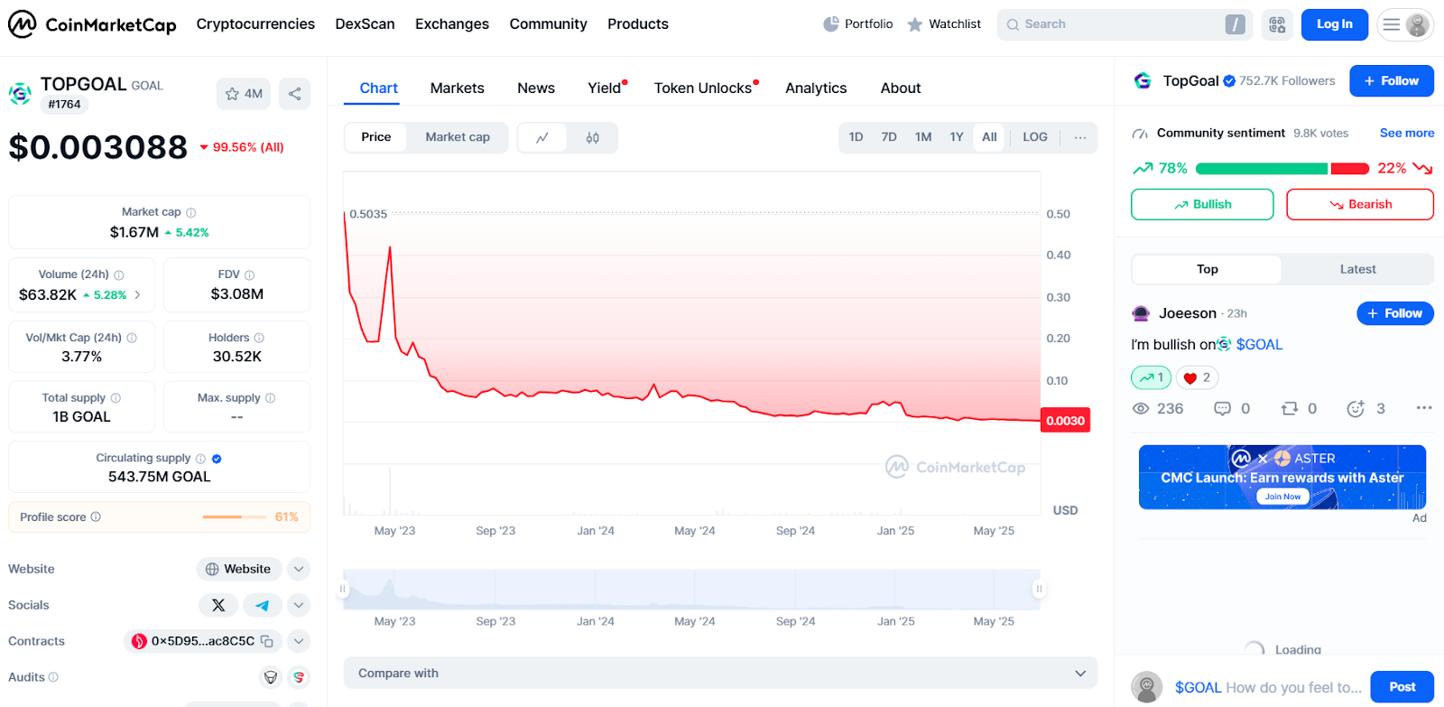
Task: Share the TOPGOAL page
Action: pyautogui.click(x=295, y=94)
